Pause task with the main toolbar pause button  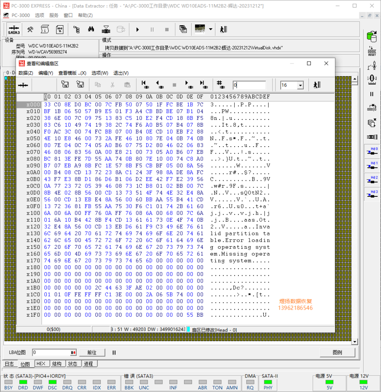coord(152,29)
